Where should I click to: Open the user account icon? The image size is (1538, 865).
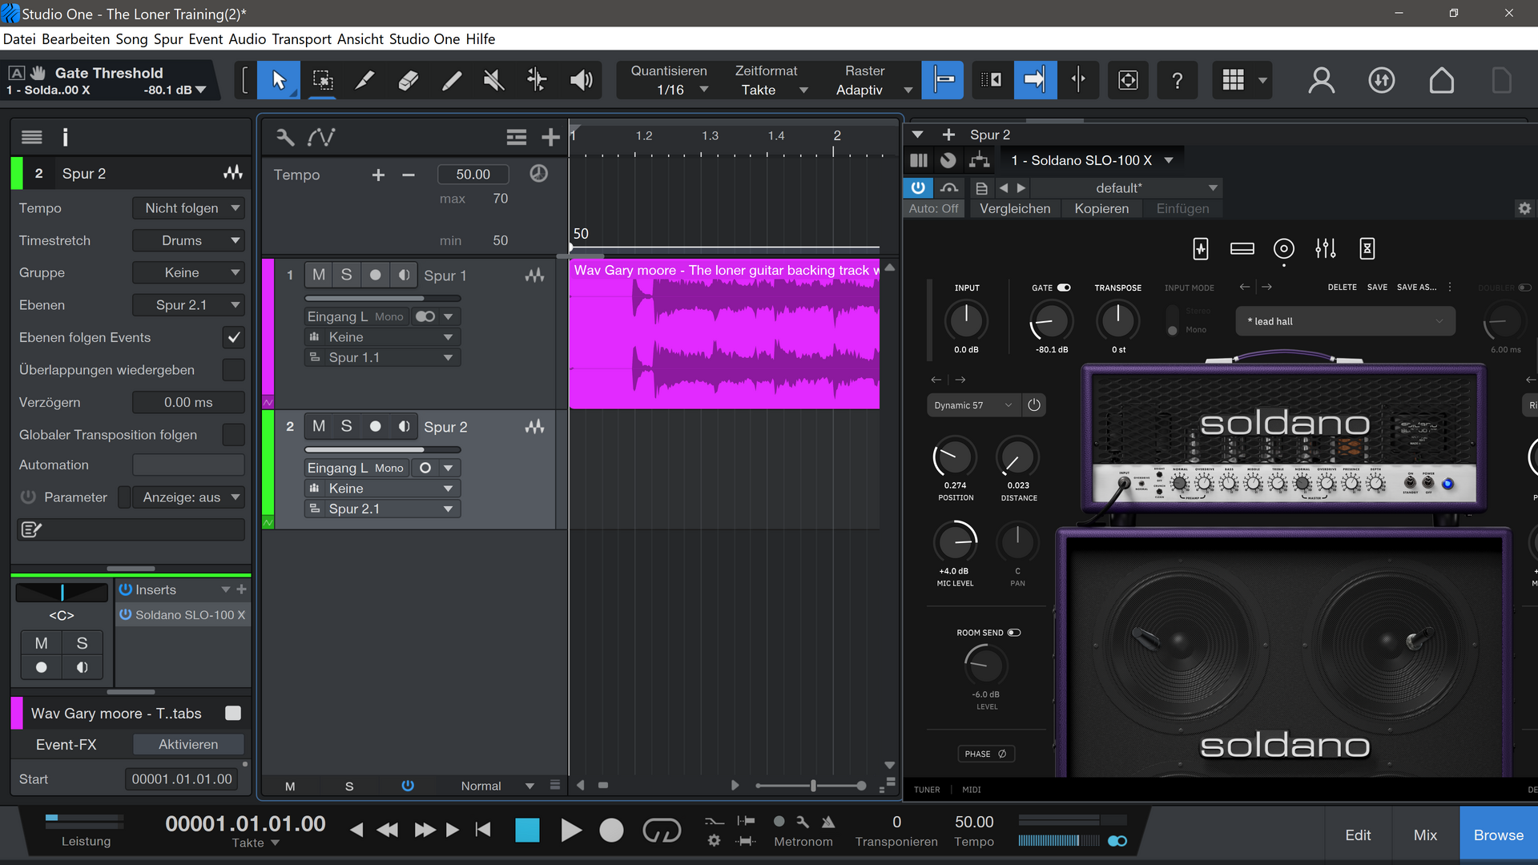pyautogui.click(x=1321, y=80)
